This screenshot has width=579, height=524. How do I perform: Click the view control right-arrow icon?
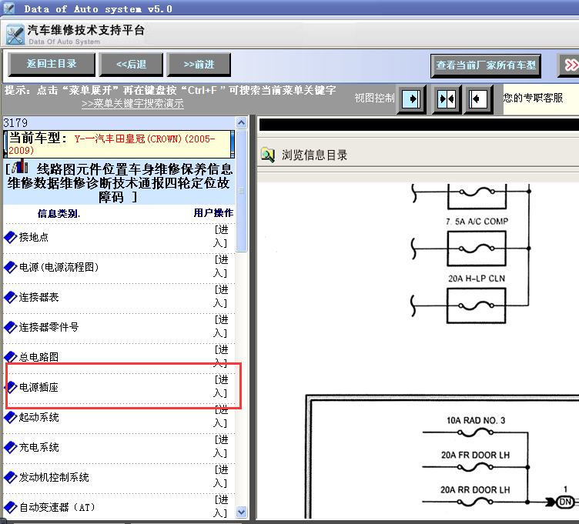tap(411, 99)
